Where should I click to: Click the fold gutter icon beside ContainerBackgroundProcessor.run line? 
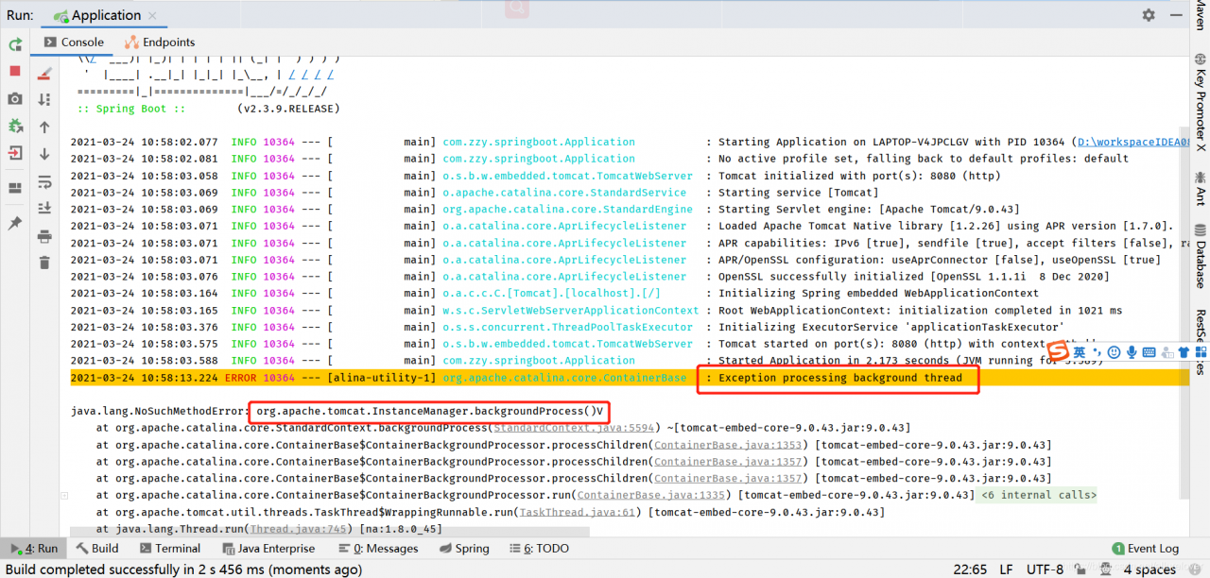pyautogui.click(x=63, y=495)
